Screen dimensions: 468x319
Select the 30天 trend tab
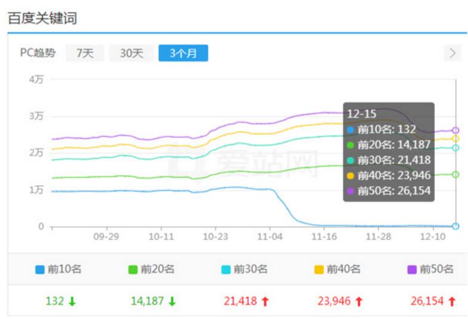point(132,53)
